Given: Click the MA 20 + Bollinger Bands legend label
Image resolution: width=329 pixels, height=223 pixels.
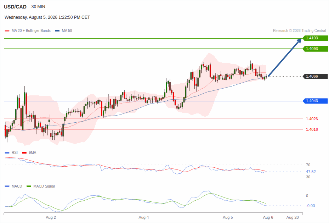Looking at the screenshot, I should coord(31,30).
